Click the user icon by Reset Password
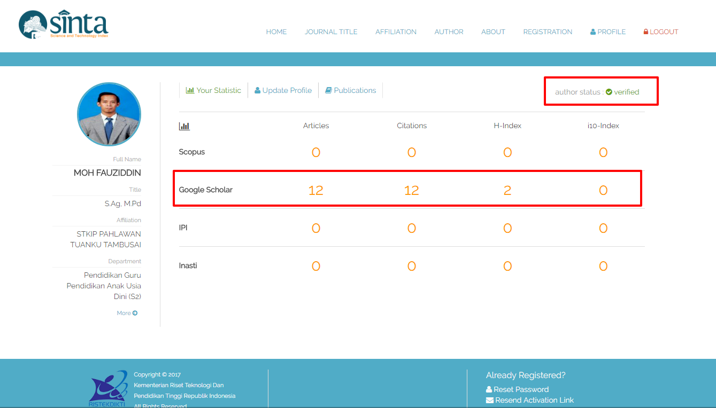The image size is (716, 408). tap(489, 389)
